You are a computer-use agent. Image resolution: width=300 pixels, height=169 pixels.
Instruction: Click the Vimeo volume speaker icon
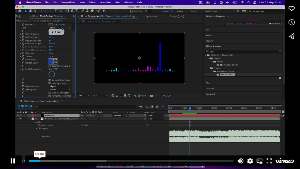click(240, 161)
